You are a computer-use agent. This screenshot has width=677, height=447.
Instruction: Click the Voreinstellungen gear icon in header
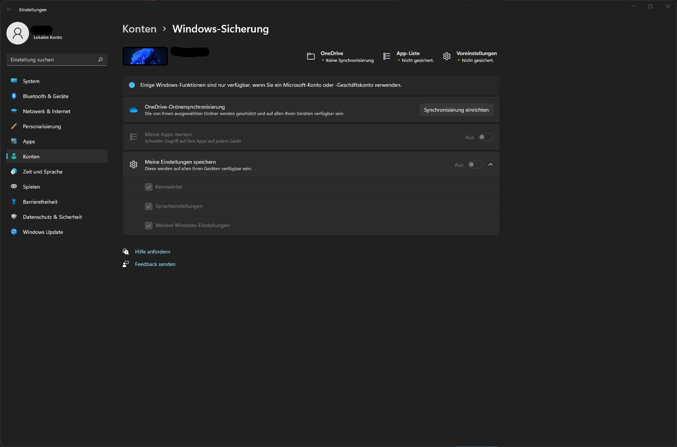(447, 56)
